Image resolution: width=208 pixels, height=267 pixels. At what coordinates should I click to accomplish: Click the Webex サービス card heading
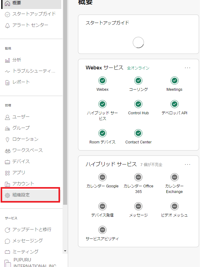tap(104, 68)
